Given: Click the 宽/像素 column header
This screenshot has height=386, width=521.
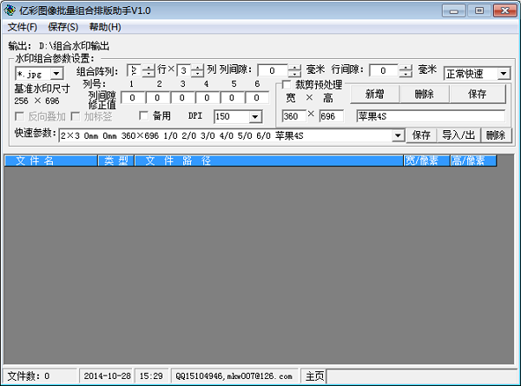Looking at the screenshot, I should (426, 160).
